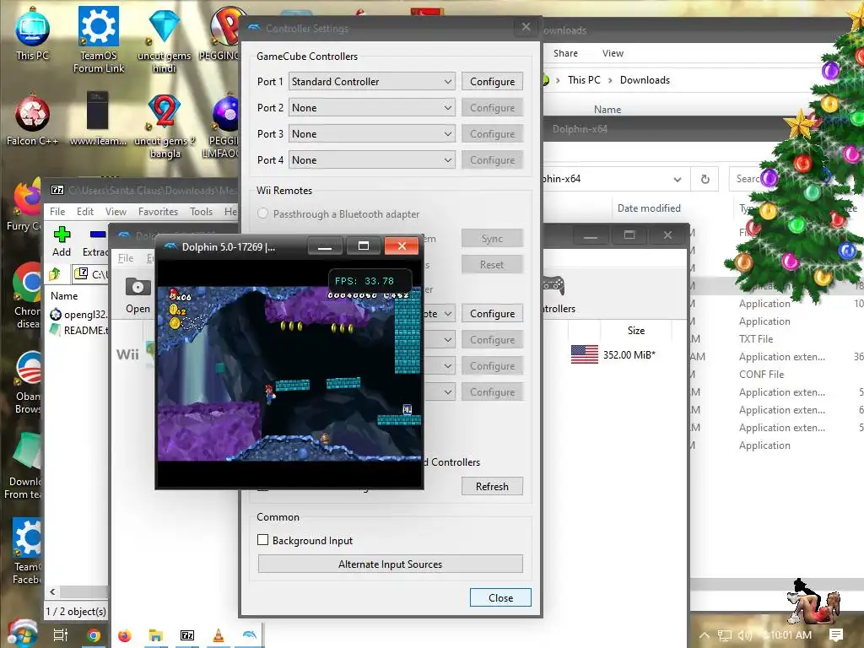
Task: Click 7-Zip horizontal scrollbar left arrow
Action: pyautogui.click(x=52, y=591)
